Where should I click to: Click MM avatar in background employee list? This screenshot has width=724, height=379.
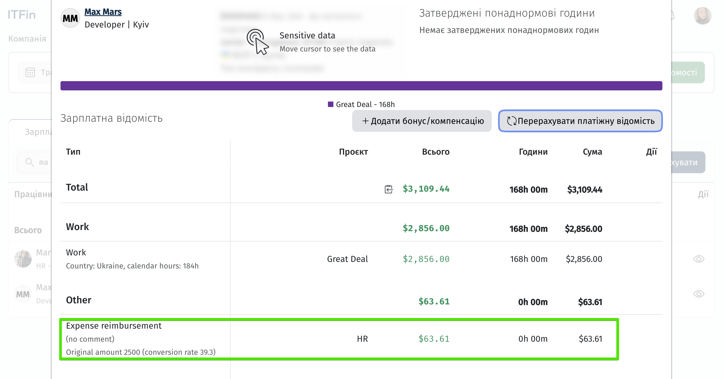point(23,294)
